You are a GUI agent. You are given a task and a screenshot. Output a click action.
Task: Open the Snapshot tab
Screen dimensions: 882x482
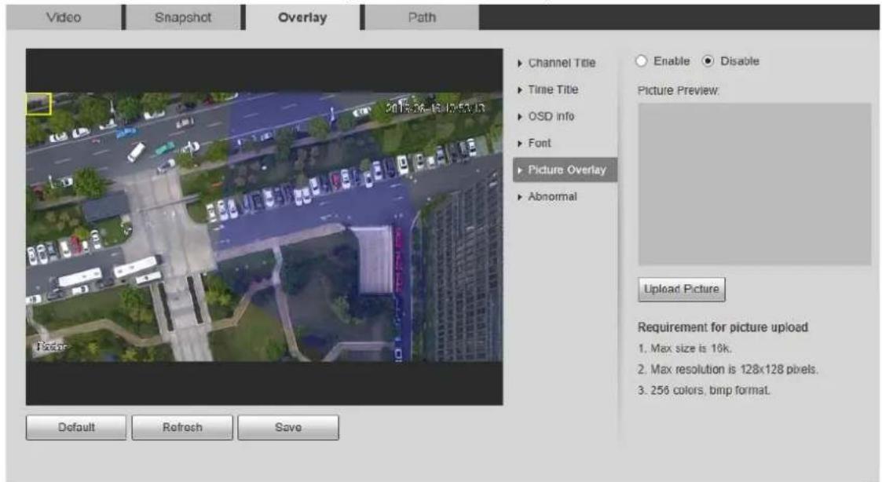pos(183,17)
